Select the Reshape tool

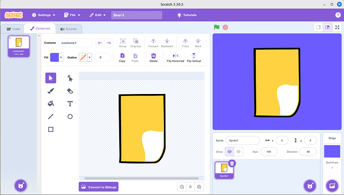click(70, 78)
